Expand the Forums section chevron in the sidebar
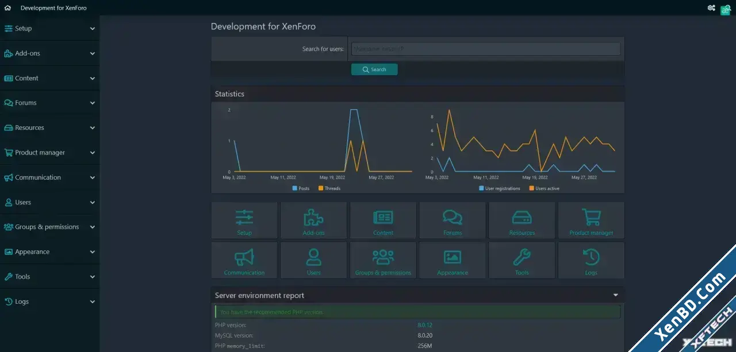Image resolution: width=736 pixels, height=352 pixels. pyautogui.click(x=93, y=103)
